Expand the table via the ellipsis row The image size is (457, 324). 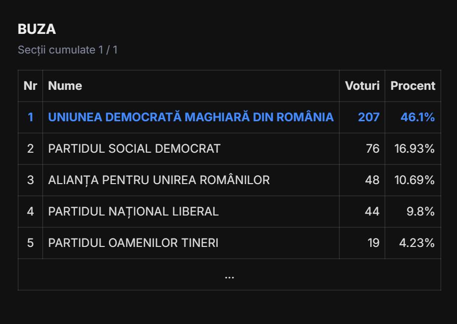(x=229, y=275)
